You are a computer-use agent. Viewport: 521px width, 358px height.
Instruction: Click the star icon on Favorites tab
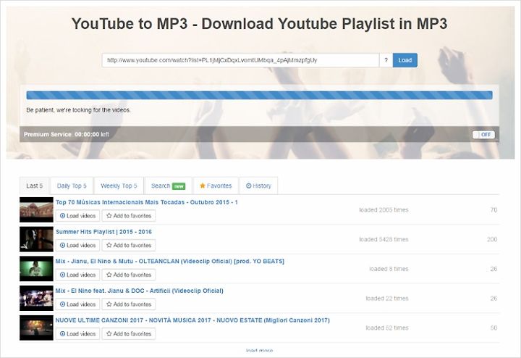click(203, 186)
